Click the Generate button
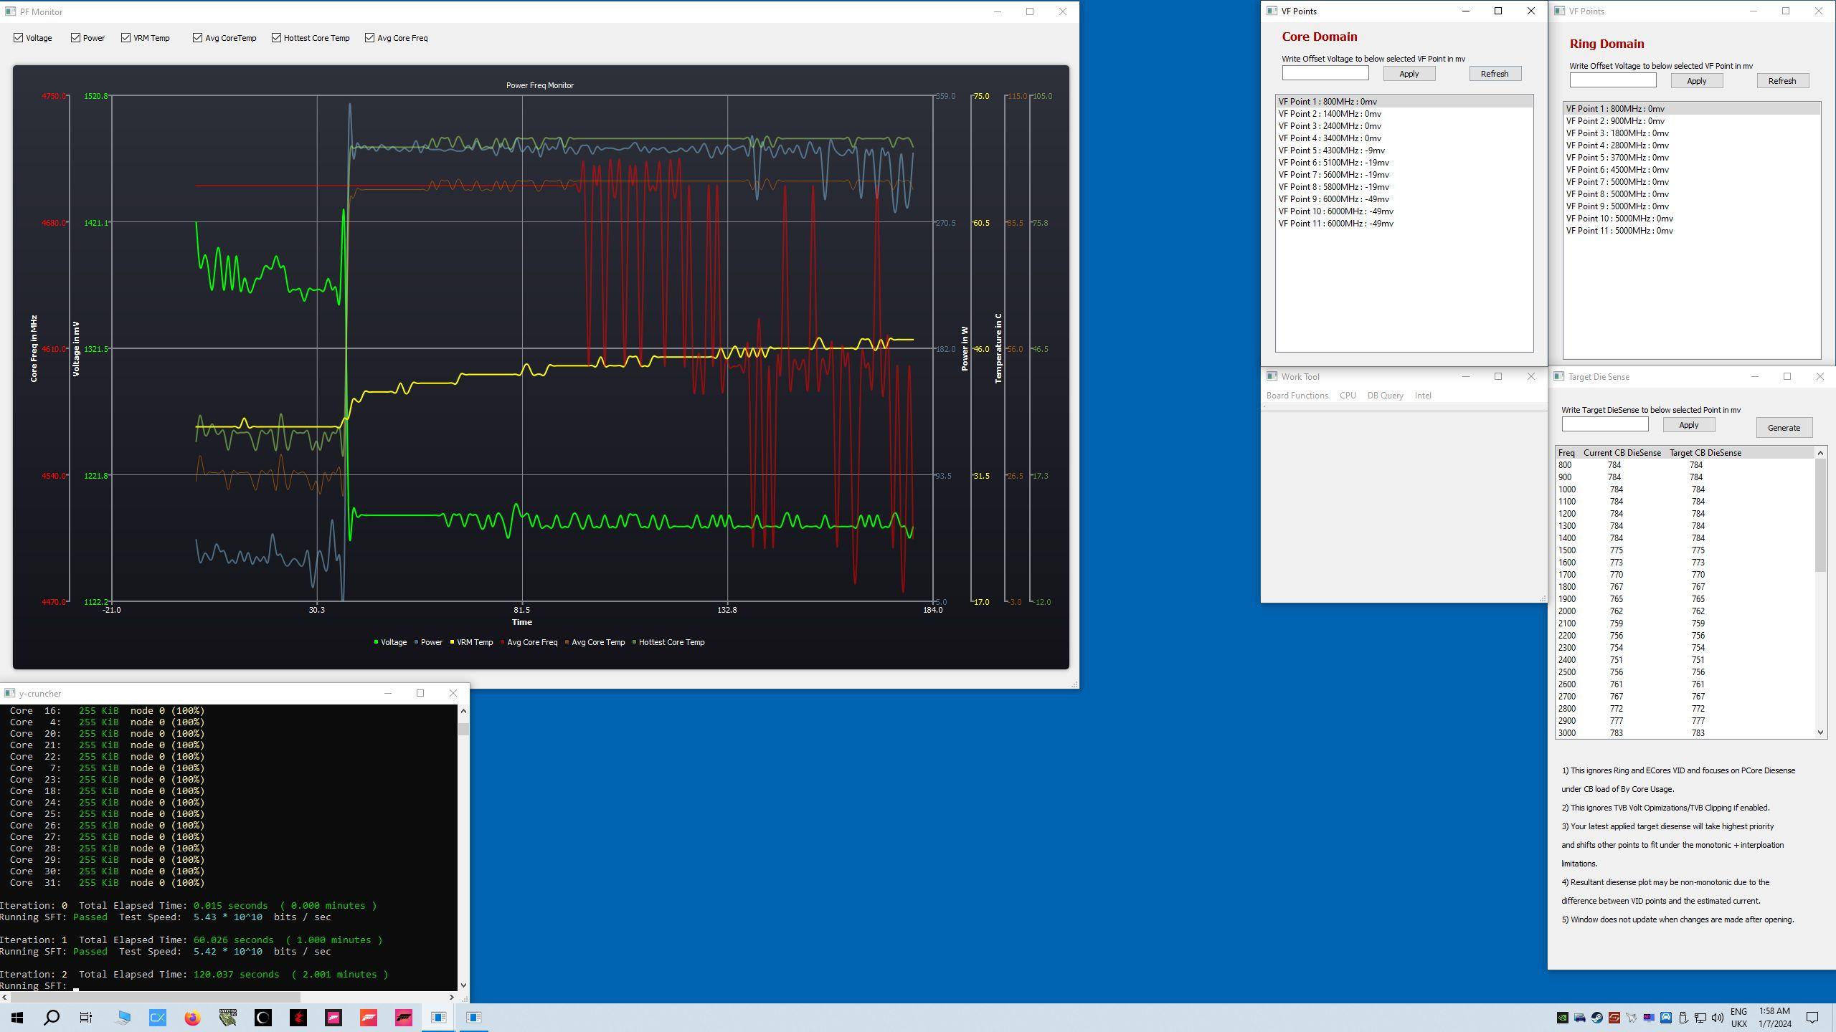This screenshot has width=1836, height=1032. tap(1783, 428)
